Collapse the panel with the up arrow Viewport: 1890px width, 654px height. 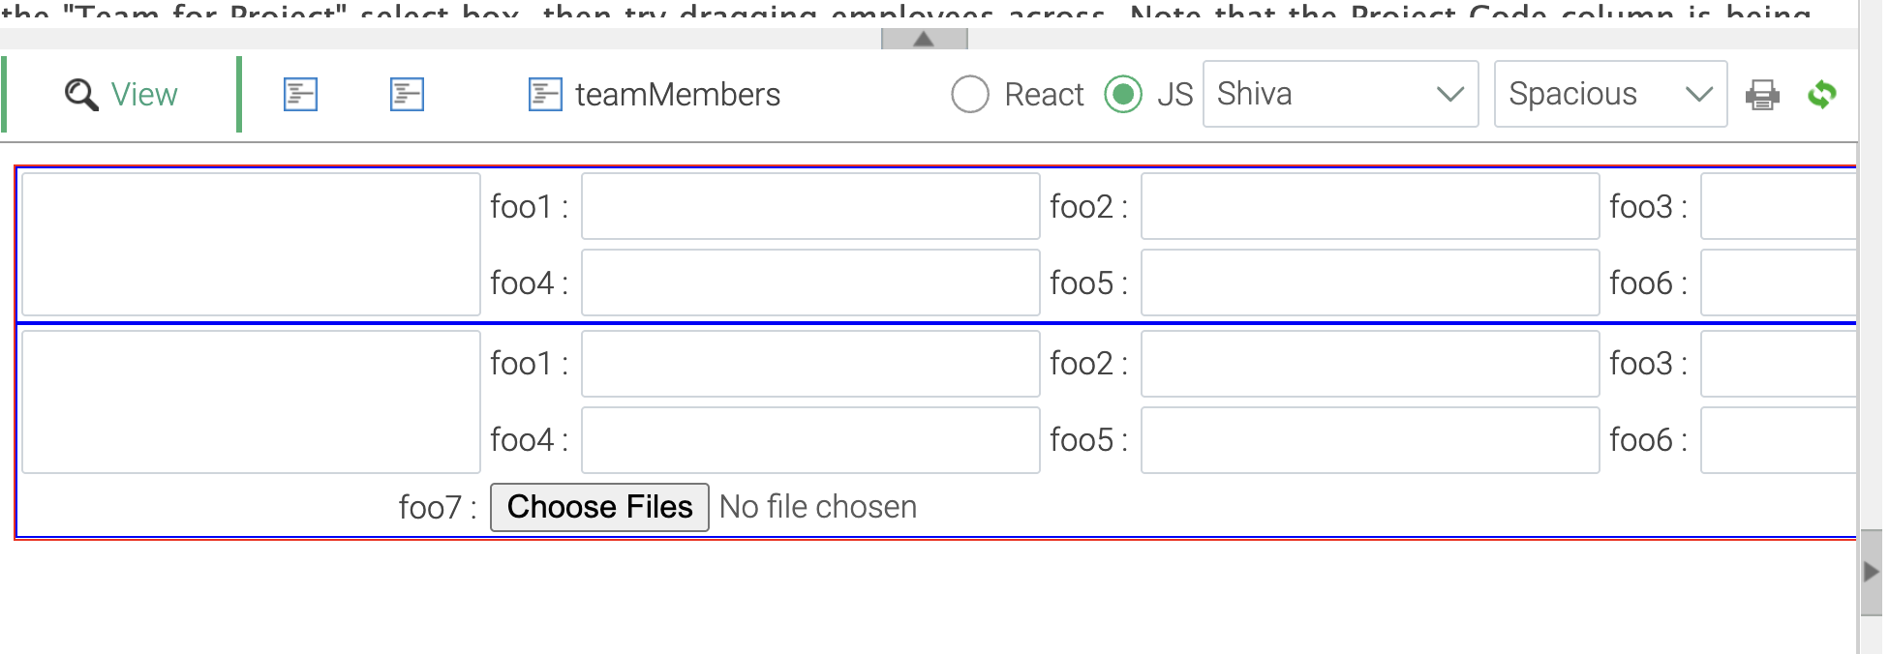(x=924, y=40)
